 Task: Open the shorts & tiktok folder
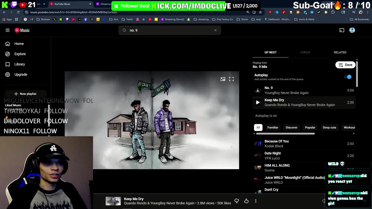click(x=304, y=19)
